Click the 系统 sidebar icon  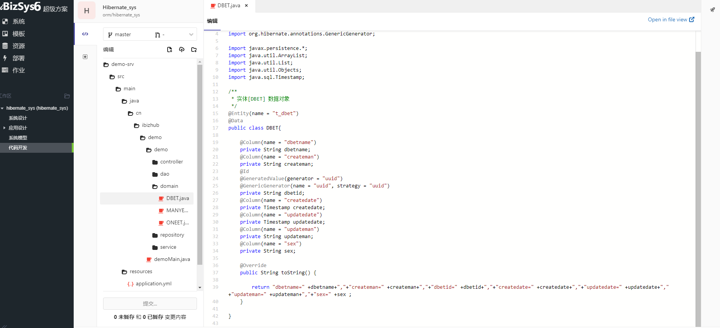5,21
